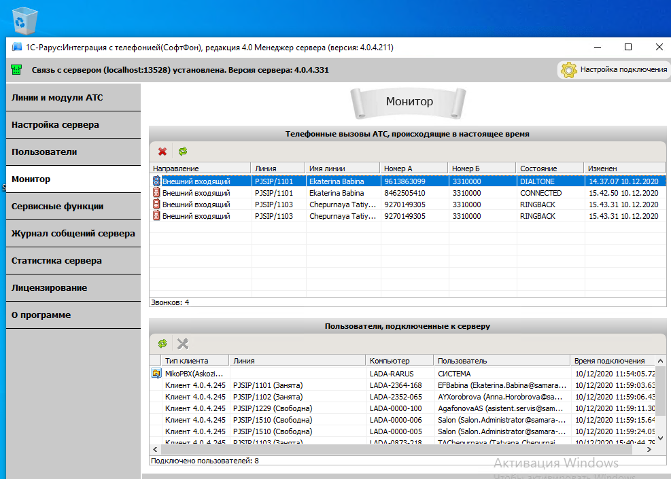Select the CONNECTED call status cell
This screenshot has width=671, height=479.
pos(550,193)
